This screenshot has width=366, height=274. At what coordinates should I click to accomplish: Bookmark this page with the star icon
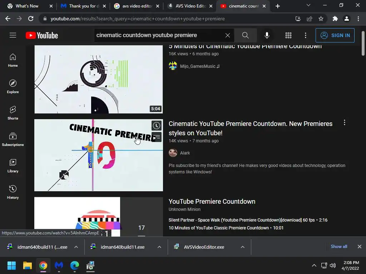click(x=321, y=19)
